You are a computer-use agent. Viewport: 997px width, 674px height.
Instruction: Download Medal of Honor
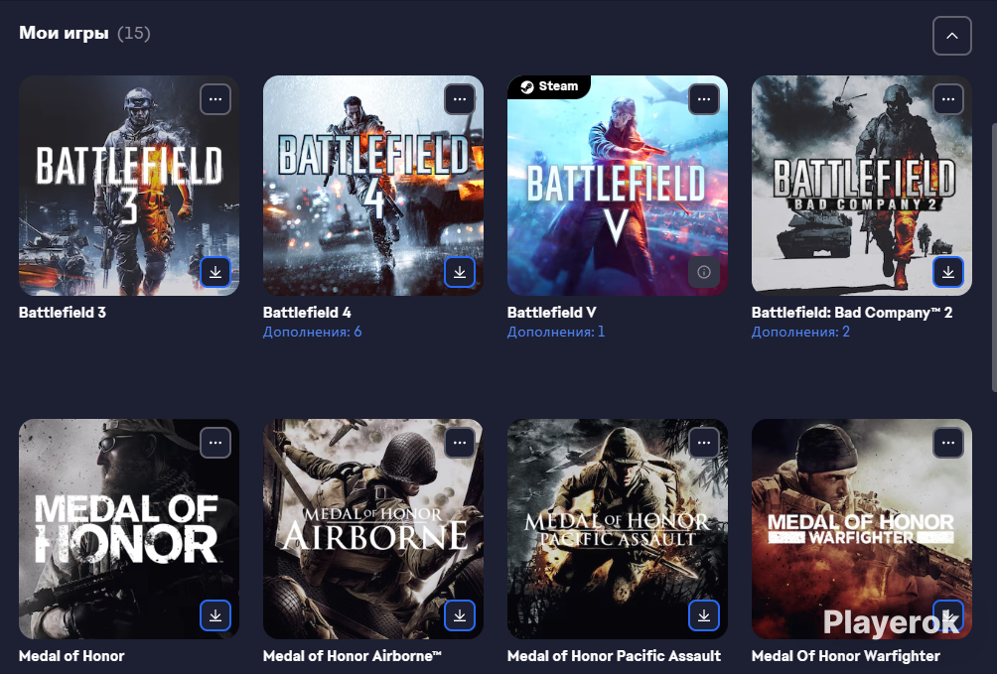click(x=215, y=615)
